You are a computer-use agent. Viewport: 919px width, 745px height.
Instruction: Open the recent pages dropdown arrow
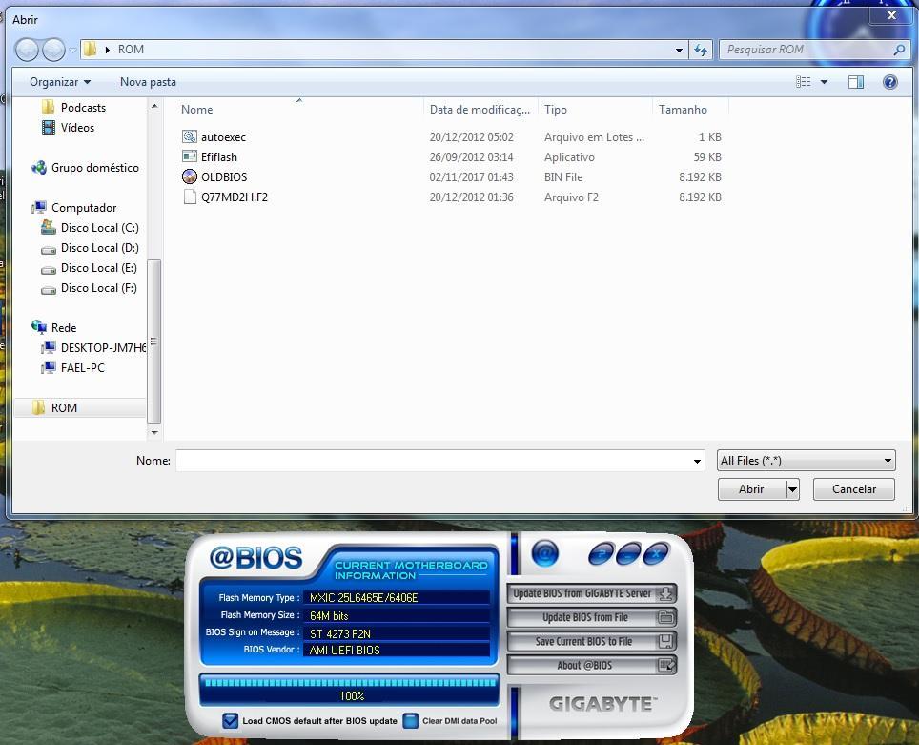click(x=72, y=50)
